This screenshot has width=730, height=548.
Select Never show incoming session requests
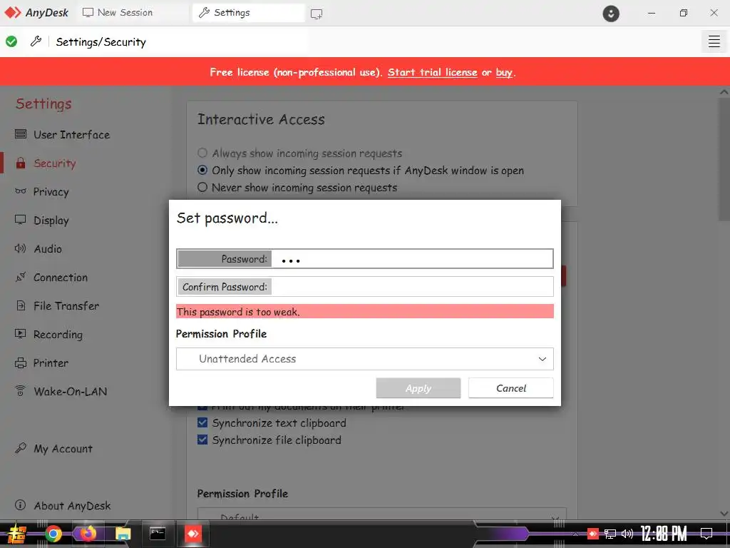(x=297, y=188)
